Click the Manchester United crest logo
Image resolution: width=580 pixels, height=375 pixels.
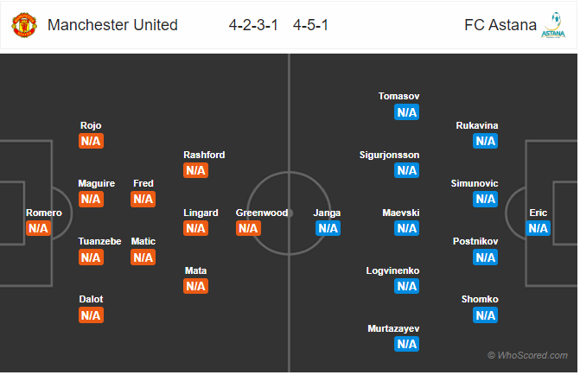point(24,25)
